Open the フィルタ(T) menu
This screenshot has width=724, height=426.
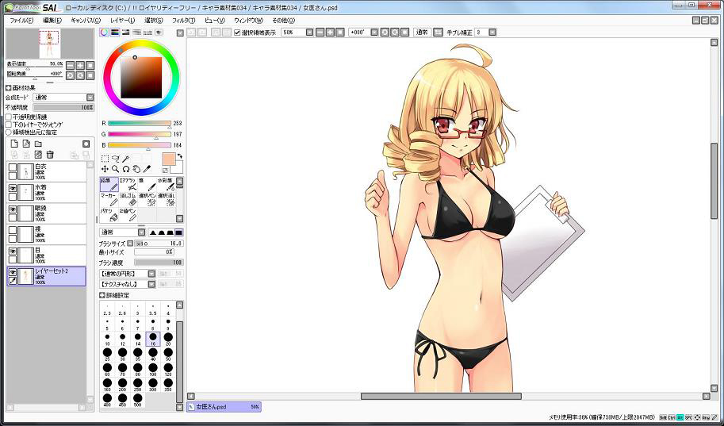(182, 20)
